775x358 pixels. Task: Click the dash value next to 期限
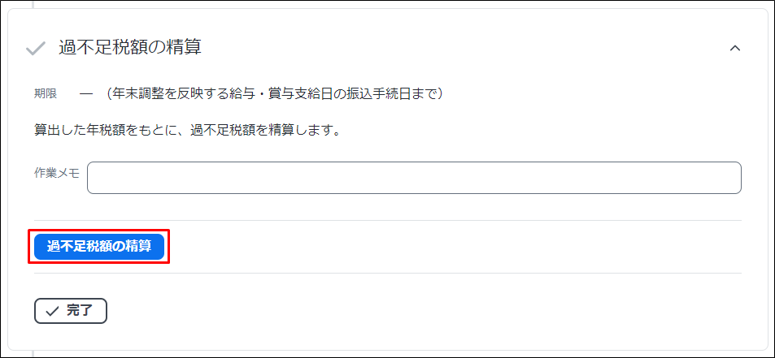coord(86,94)
